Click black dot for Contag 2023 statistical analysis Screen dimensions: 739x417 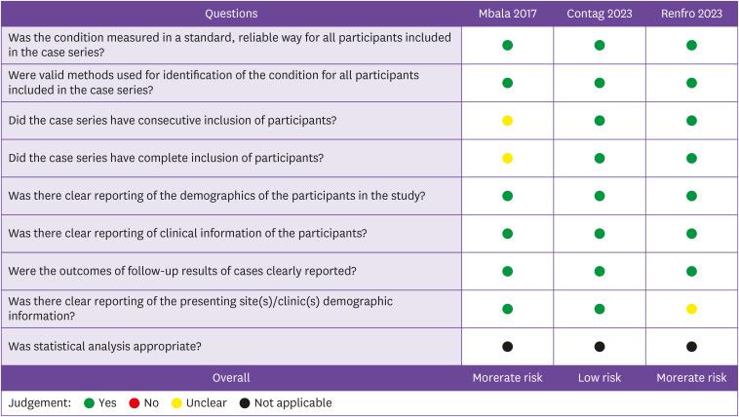point(600,346)
